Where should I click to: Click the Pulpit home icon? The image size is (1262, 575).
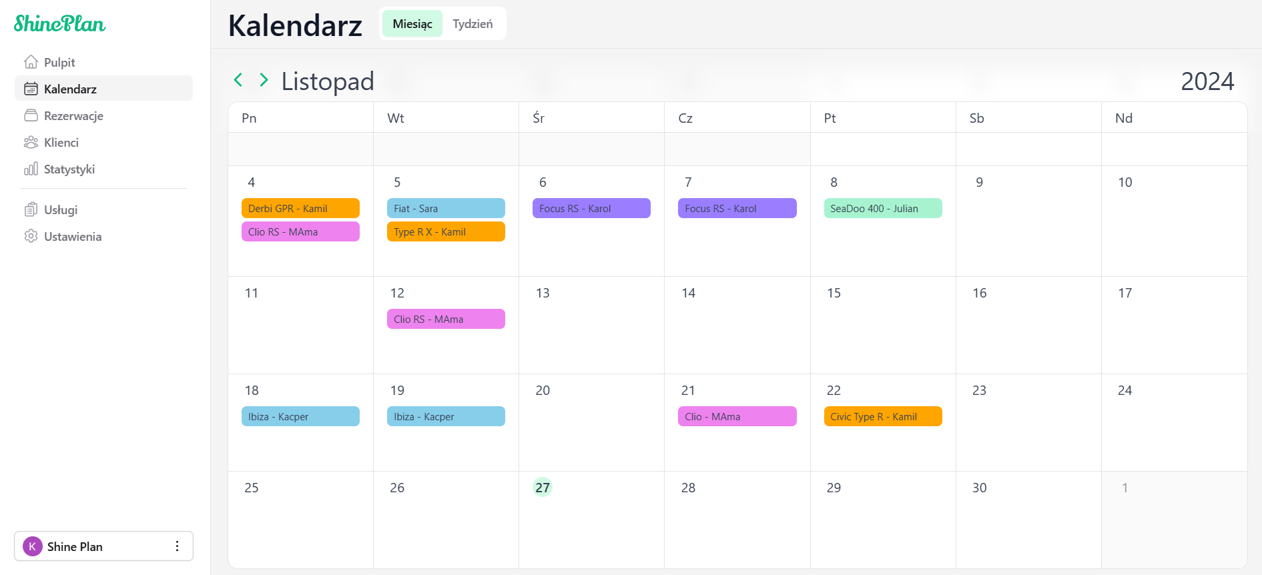[x=31, y=62]
